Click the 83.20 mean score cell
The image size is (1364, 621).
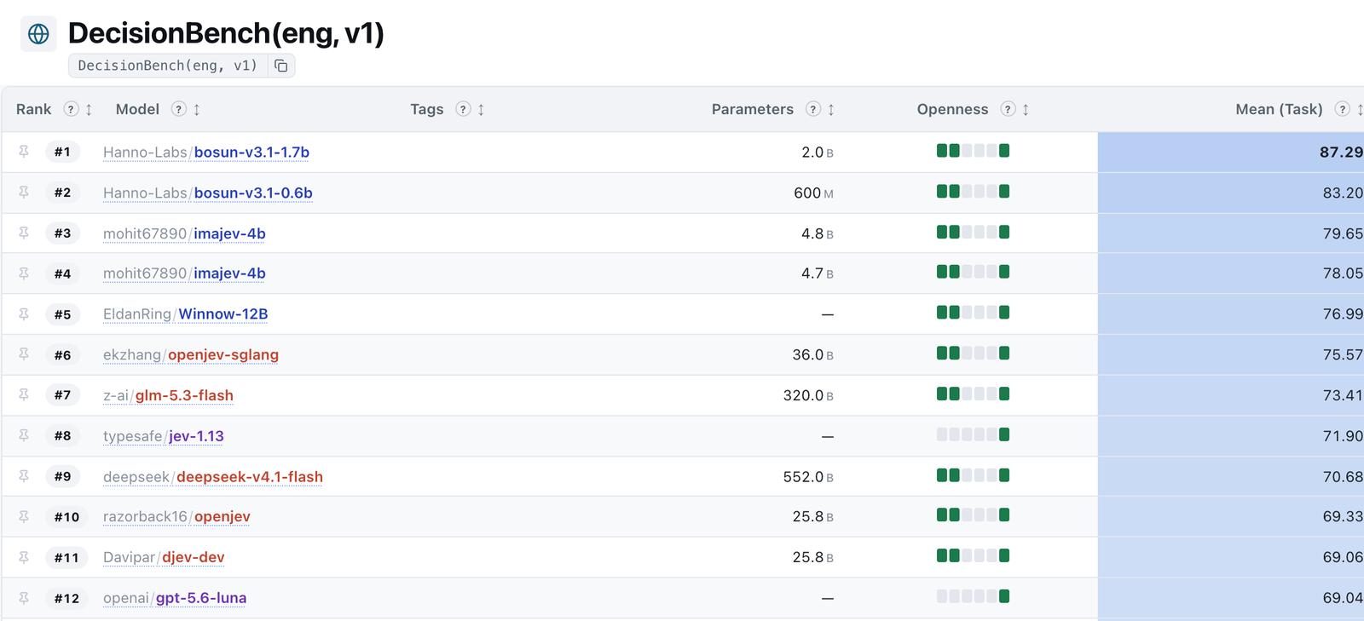pyautogui.click(x=1231, y=193)
